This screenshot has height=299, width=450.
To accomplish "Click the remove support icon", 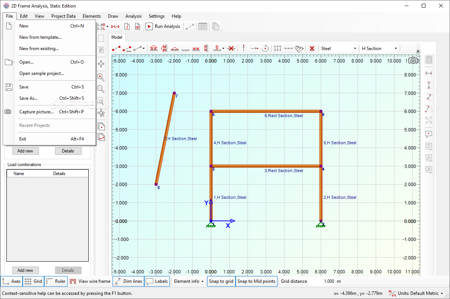I will click(x=231, y=49).
